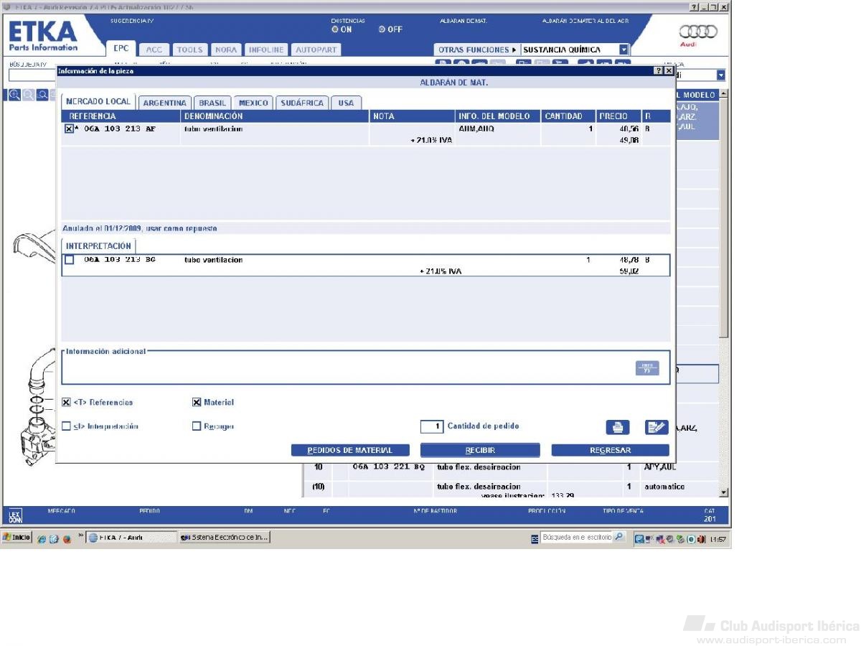Open the Mexico market tab
Viewport: 861px width, 646px height.
tap(253, 103)
